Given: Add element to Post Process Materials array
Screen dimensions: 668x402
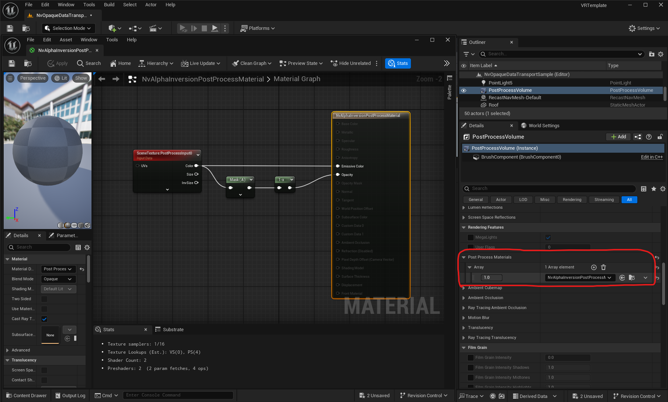Looking at the screenshot, I should (x=594, y=267).
